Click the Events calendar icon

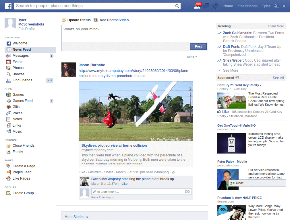9,62
